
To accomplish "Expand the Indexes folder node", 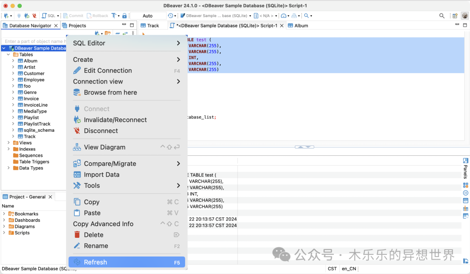I will click(x=8, y=149).
